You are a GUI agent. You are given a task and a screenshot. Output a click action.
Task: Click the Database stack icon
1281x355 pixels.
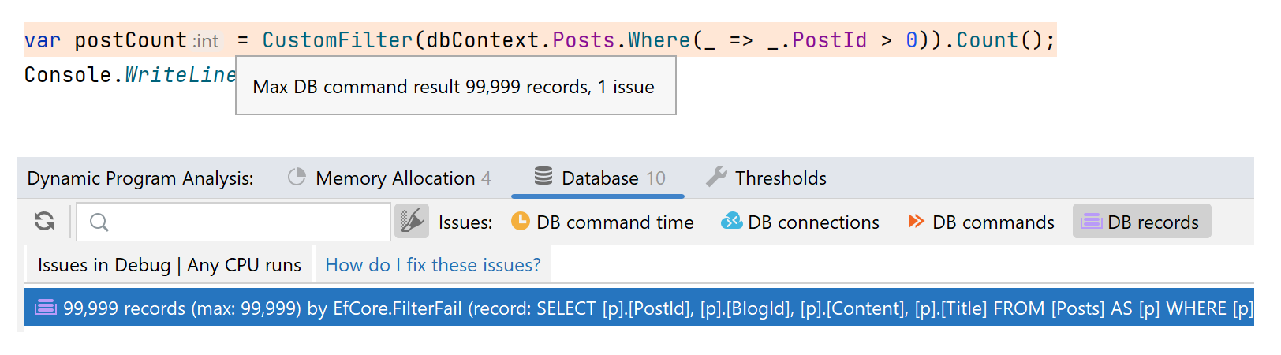click(x=543, y=177)
